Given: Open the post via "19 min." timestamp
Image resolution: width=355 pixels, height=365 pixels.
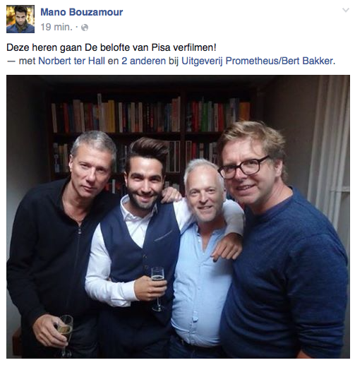Looking at the screenshot, I should (x=56, y=27).
